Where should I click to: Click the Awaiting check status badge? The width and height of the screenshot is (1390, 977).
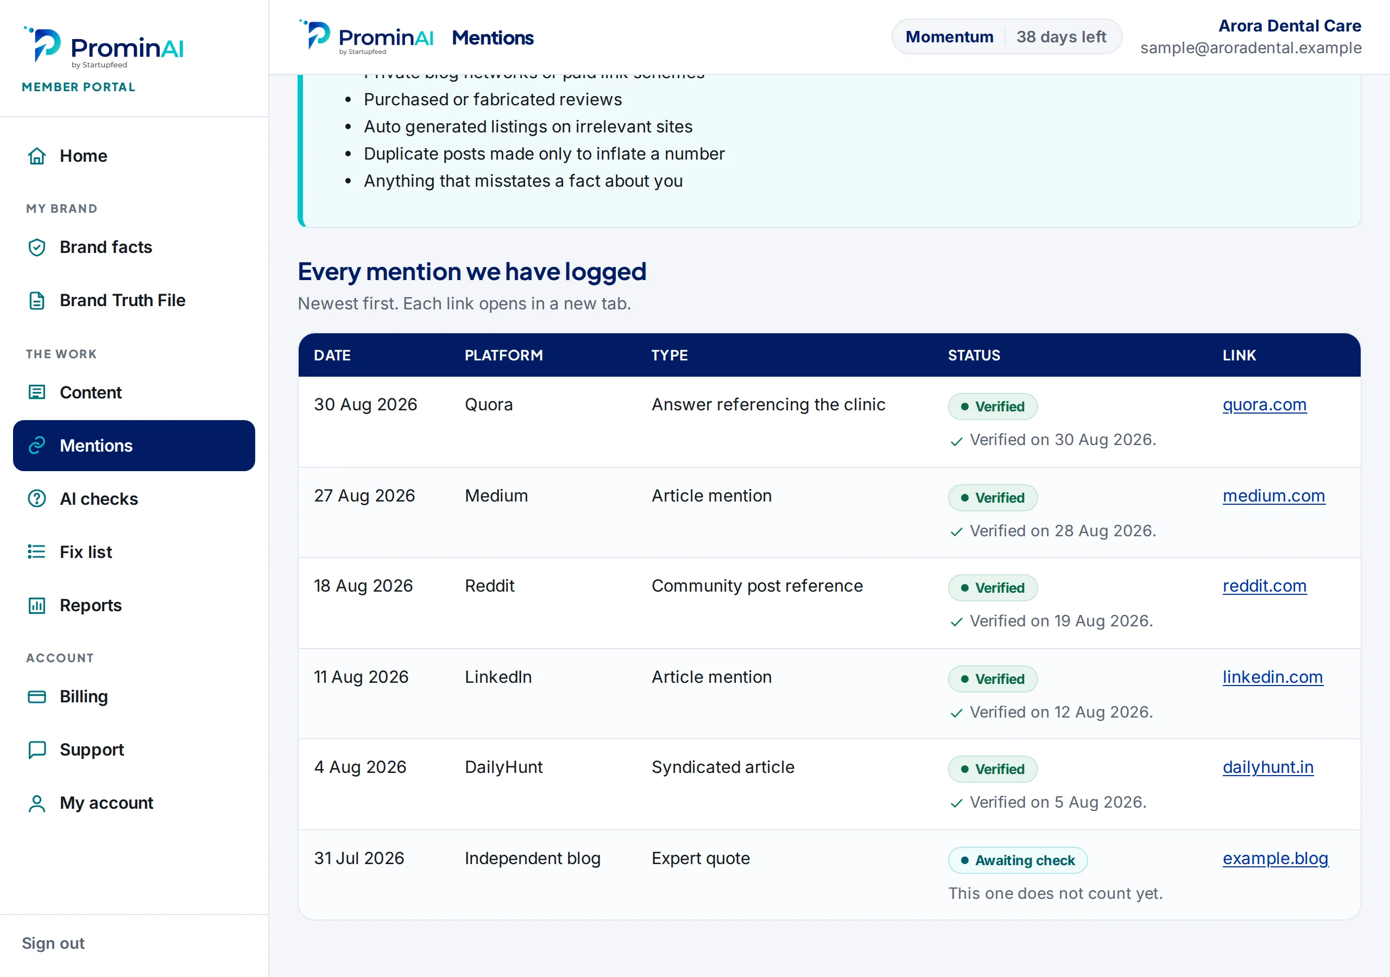pos(1017,860)
